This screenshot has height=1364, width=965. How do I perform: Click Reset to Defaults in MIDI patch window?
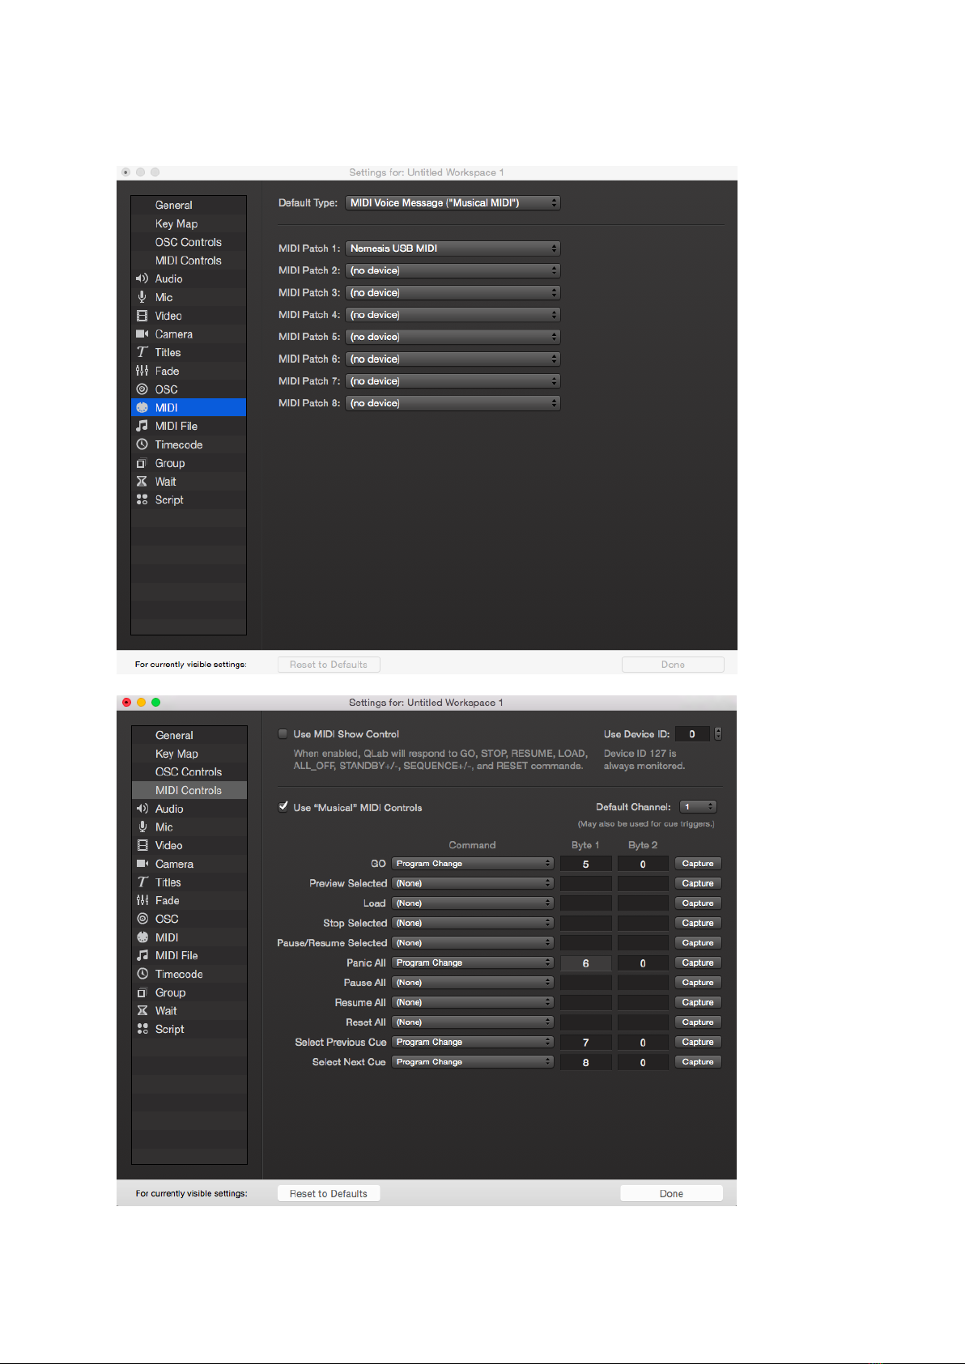(329, 665)
